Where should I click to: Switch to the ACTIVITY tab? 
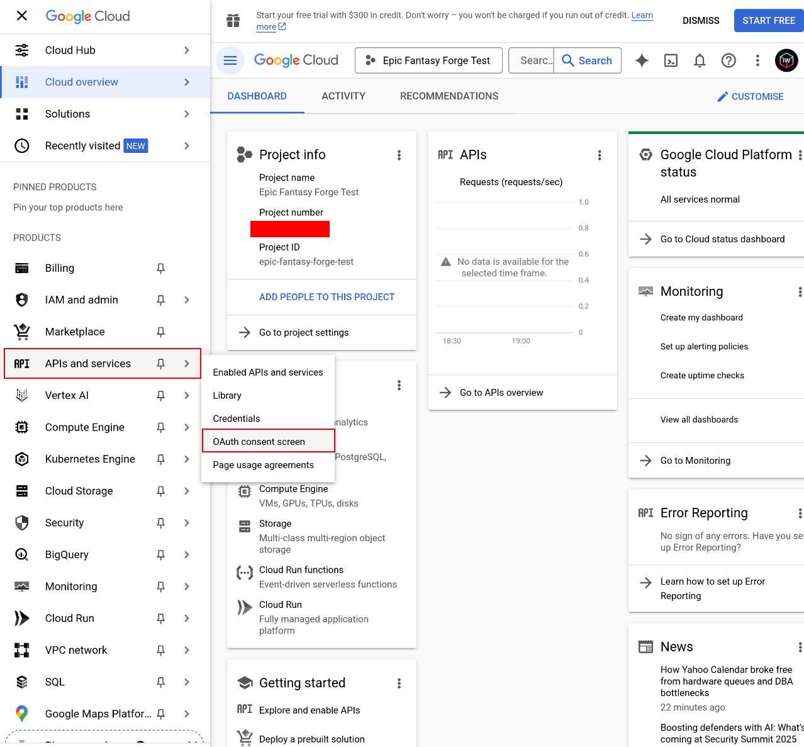tap(343, 96)
